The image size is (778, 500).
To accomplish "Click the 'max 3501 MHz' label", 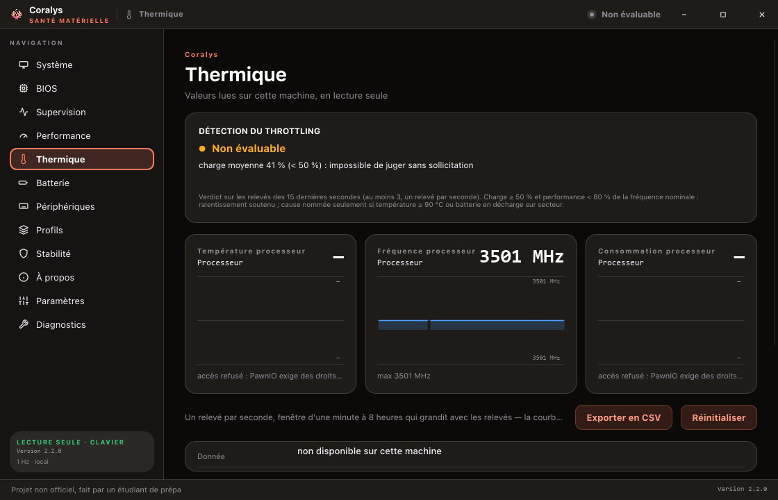I will [404, 376].
